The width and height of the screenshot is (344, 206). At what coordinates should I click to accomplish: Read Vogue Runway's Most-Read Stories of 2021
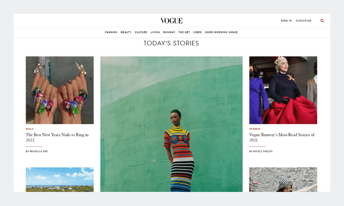coord(282,137)
